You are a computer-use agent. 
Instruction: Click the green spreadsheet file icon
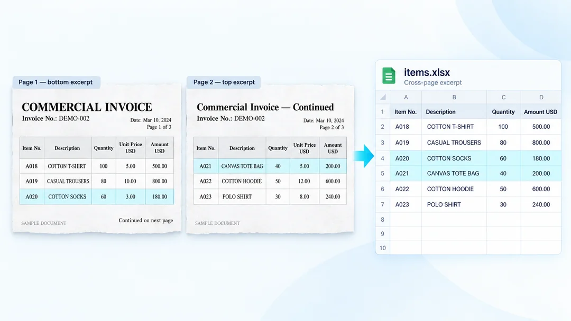pos(389,76)
